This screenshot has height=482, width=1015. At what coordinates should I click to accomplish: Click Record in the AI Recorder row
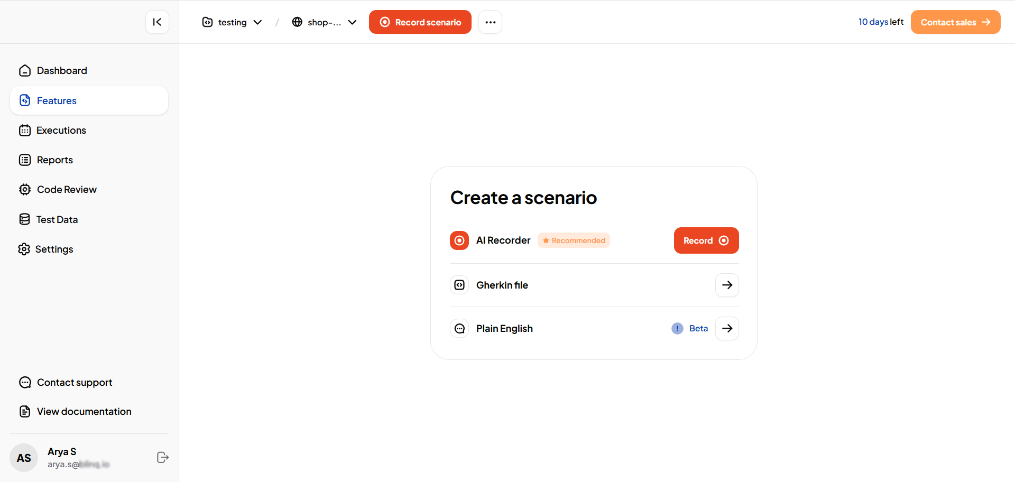click(x=706, y=241)
